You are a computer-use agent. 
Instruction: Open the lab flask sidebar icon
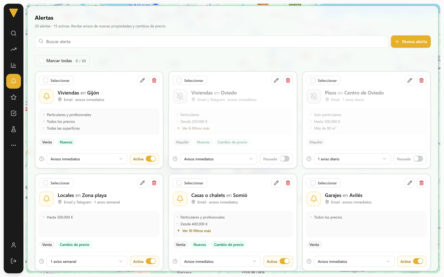point(13,129)
